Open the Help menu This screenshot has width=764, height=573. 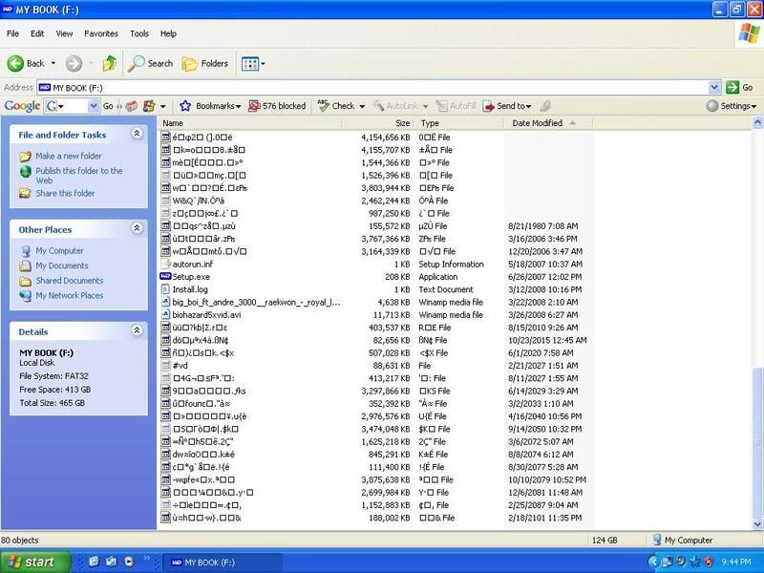tap(168, 33)
